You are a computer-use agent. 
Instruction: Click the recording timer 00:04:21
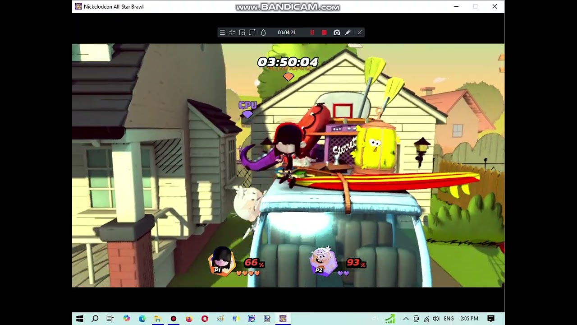coord(287,32)
